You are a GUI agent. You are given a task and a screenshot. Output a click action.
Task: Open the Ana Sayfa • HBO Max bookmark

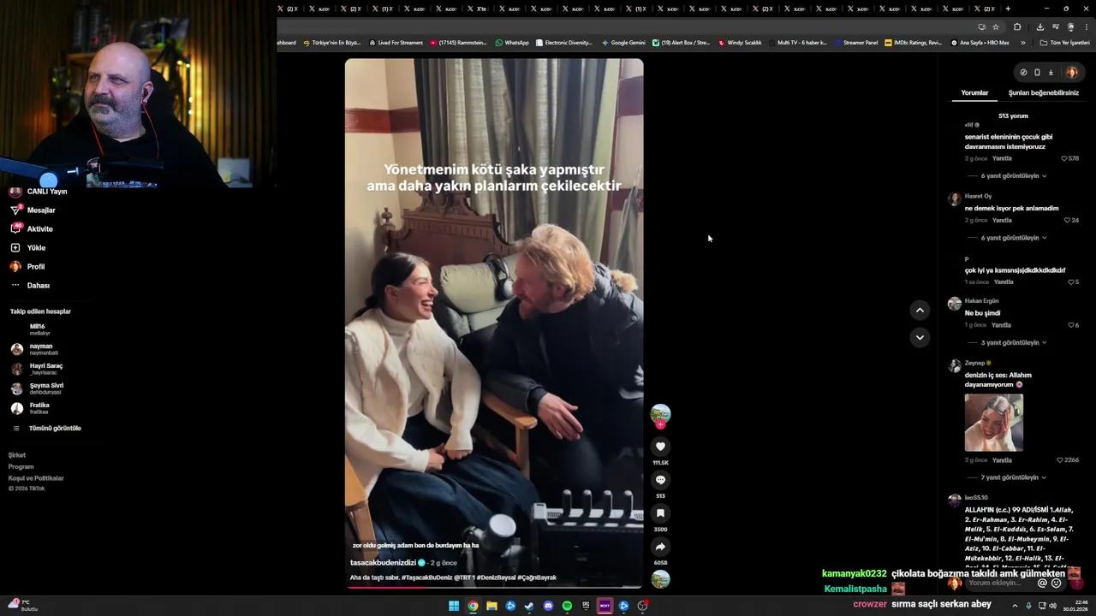click(x=980, y=43)
